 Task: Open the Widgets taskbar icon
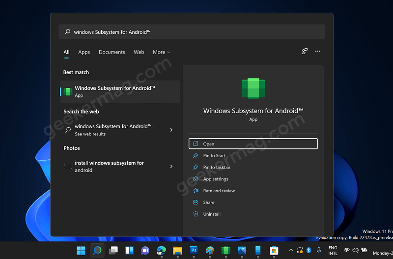(x=129, y=250)
